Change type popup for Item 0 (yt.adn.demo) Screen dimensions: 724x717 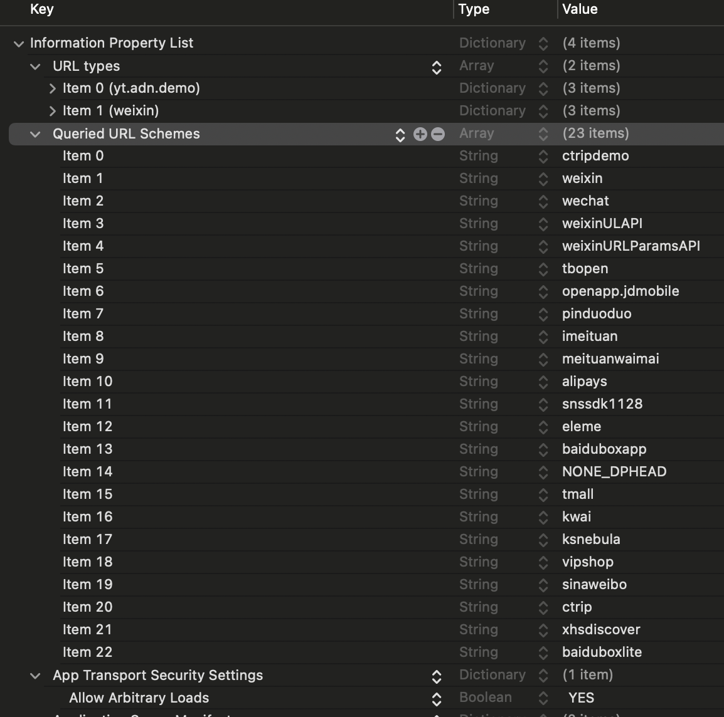543,88
